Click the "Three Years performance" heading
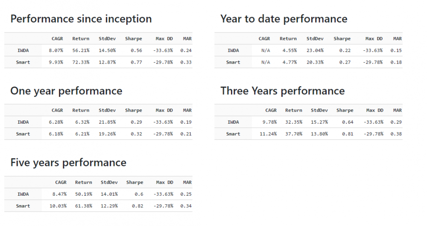 (x=282, y=91)
